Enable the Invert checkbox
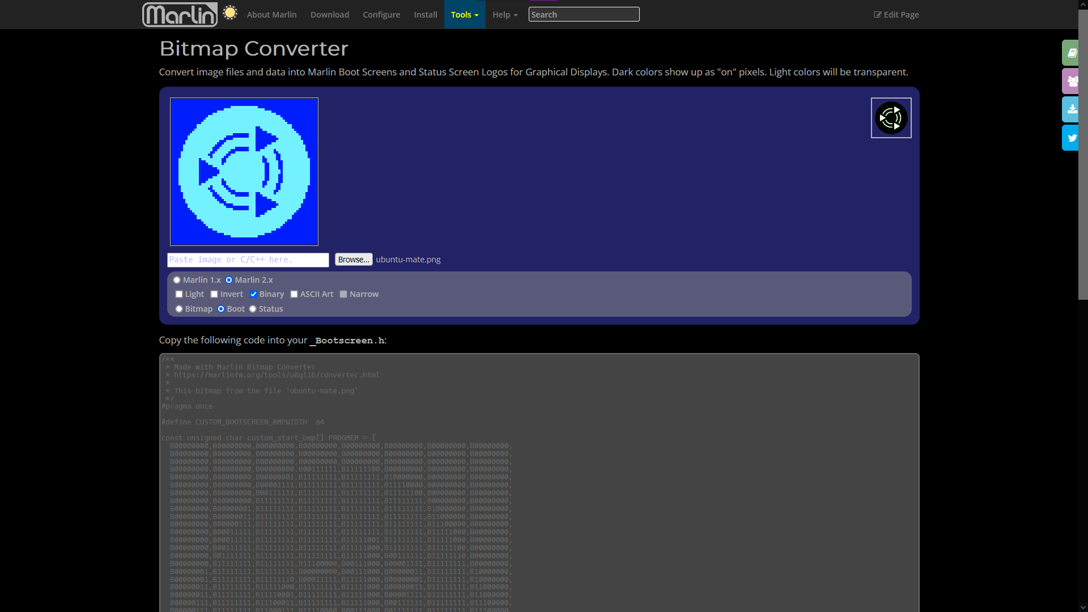The width and height of the screenshot is (1088, 612). 214,294
